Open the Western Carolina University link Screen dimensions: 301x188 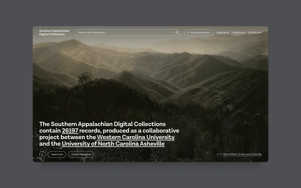pyautogui.click(x=136, y=137)
